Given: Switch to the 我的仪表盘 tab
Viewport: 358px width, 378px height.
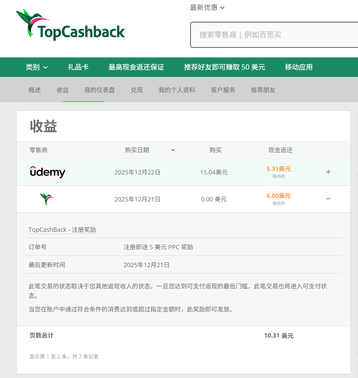Looking at the screenshot, I should pos(100,90).
